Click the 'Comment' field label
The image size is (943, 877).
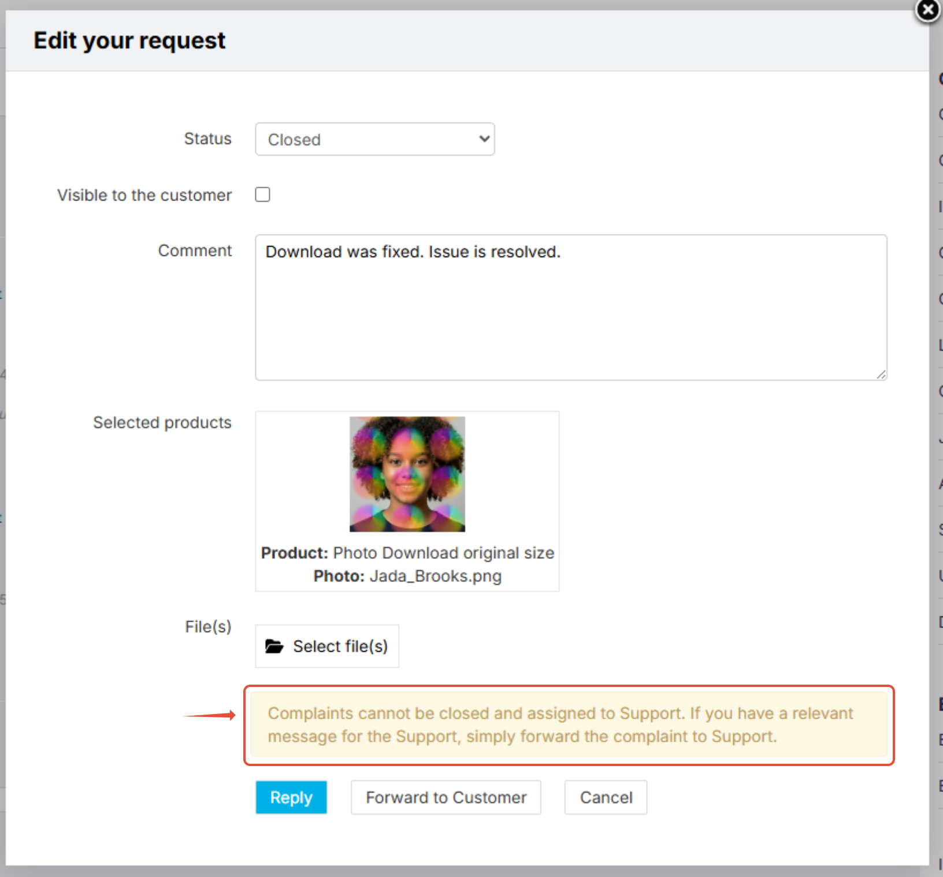click(195, 251)
